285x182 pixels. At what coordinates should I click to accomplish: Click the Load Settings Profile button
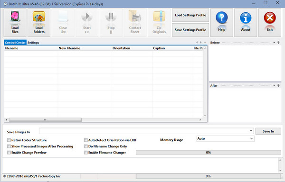click(x=190, y=15)
